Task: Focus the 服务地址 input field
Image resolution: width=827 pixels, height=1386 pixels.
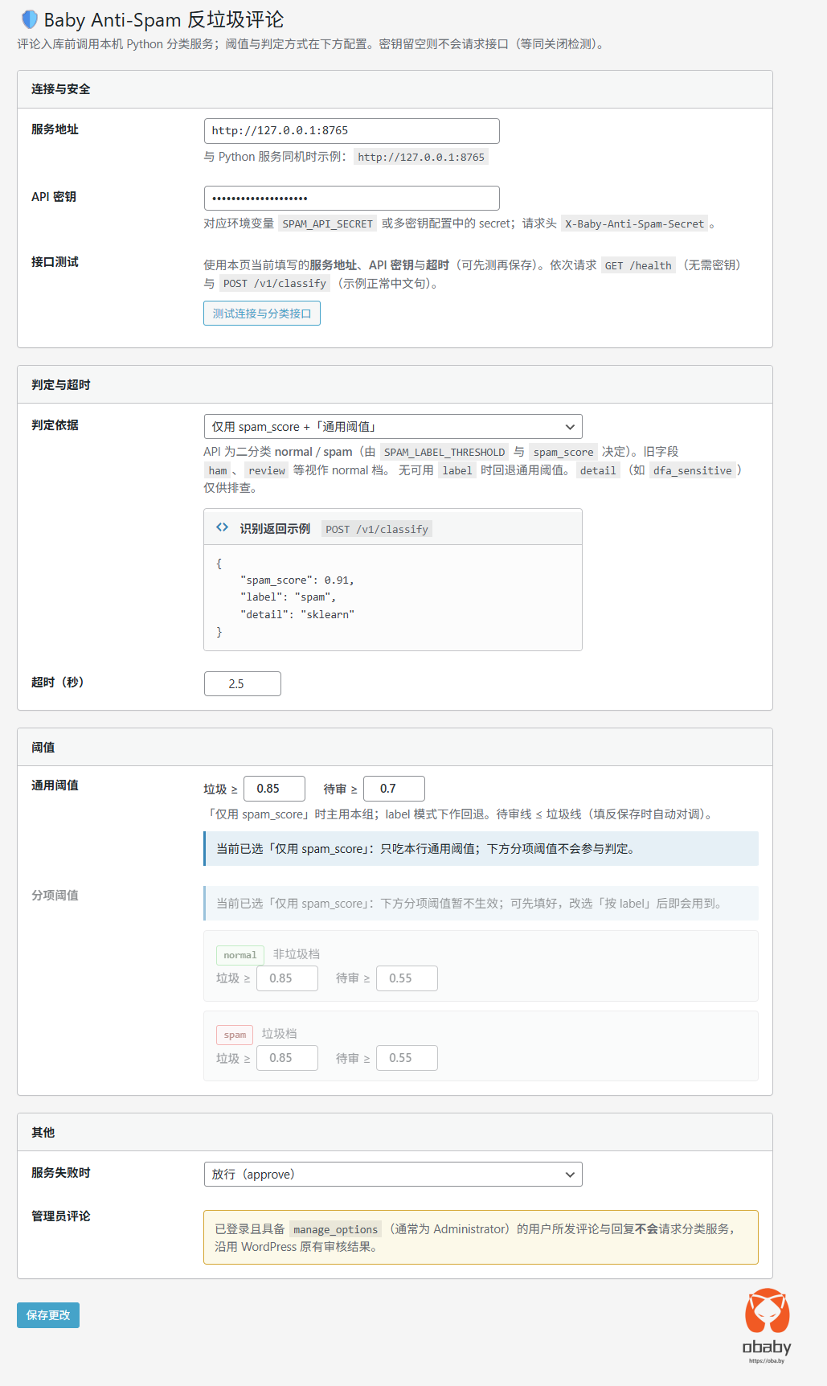Action: click(351, 131)
